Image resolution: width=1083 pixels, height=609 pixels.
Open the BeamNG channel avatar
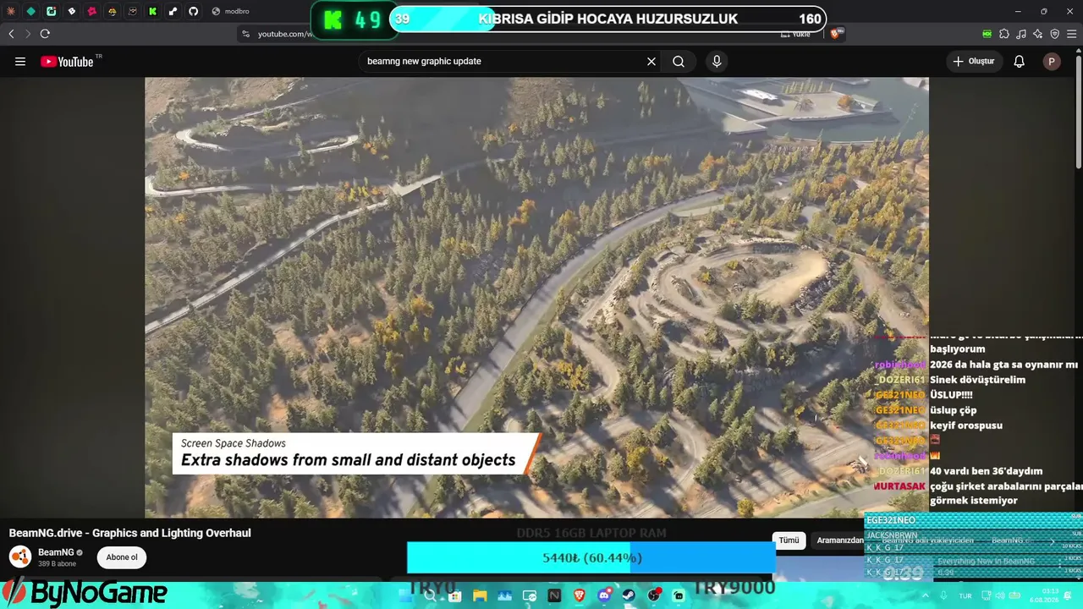tap(20, 557)
